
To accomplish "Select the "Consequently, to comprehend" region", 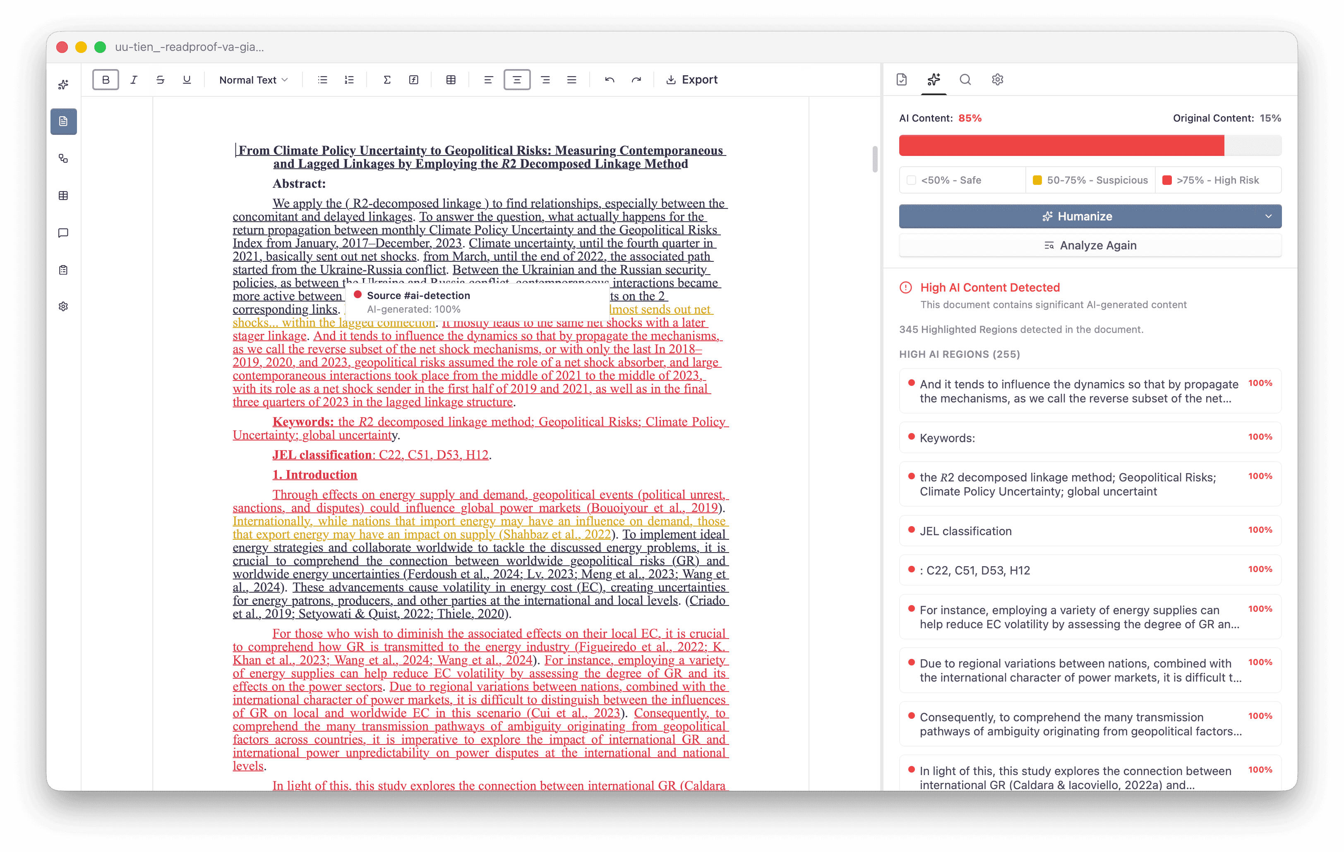I will (x=1090, y=724).
